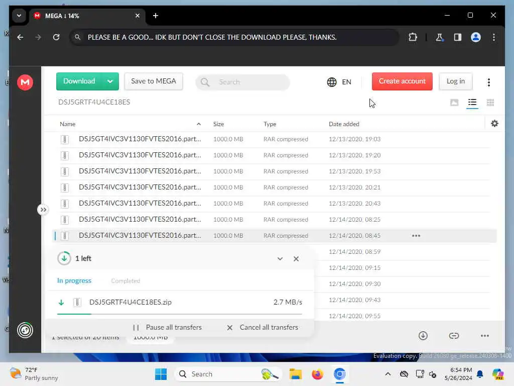Open Chrome profile avatar
This screenshot has width=514, height=386.
point(476,37)
